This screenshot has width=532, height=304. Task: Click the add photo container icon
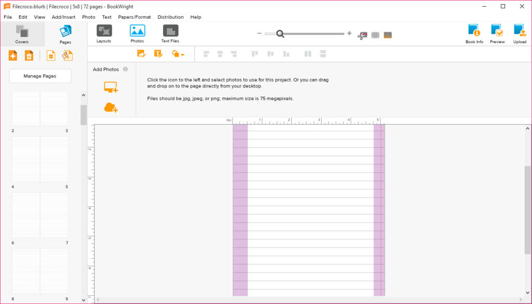click(141, 54)
